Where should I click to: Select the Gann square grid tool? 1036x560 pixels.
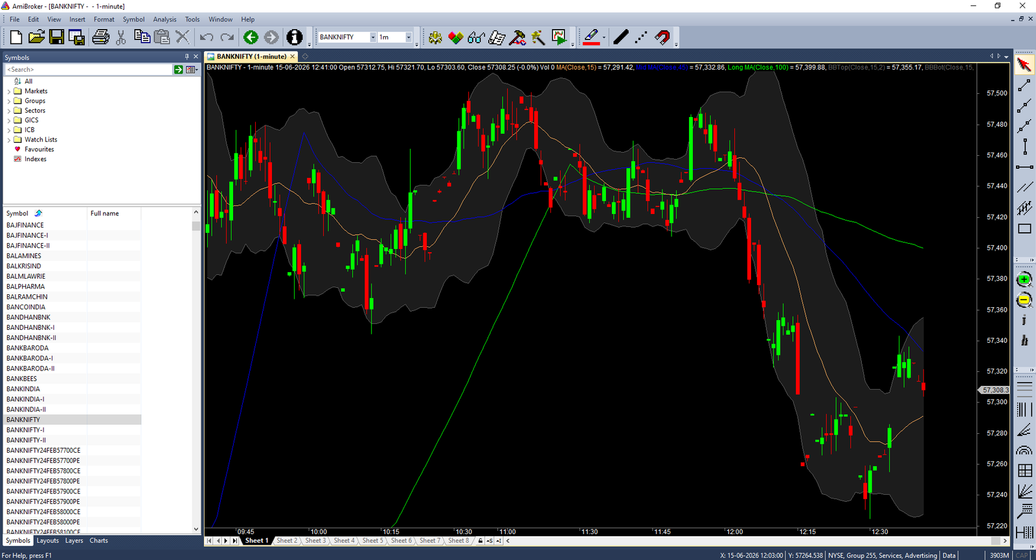tap(1024, 471)
